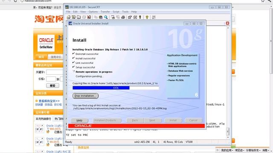Open the SecureCRT Edit menu
Viewport: 273px width, 153px height.
click(x=75, y=11)
